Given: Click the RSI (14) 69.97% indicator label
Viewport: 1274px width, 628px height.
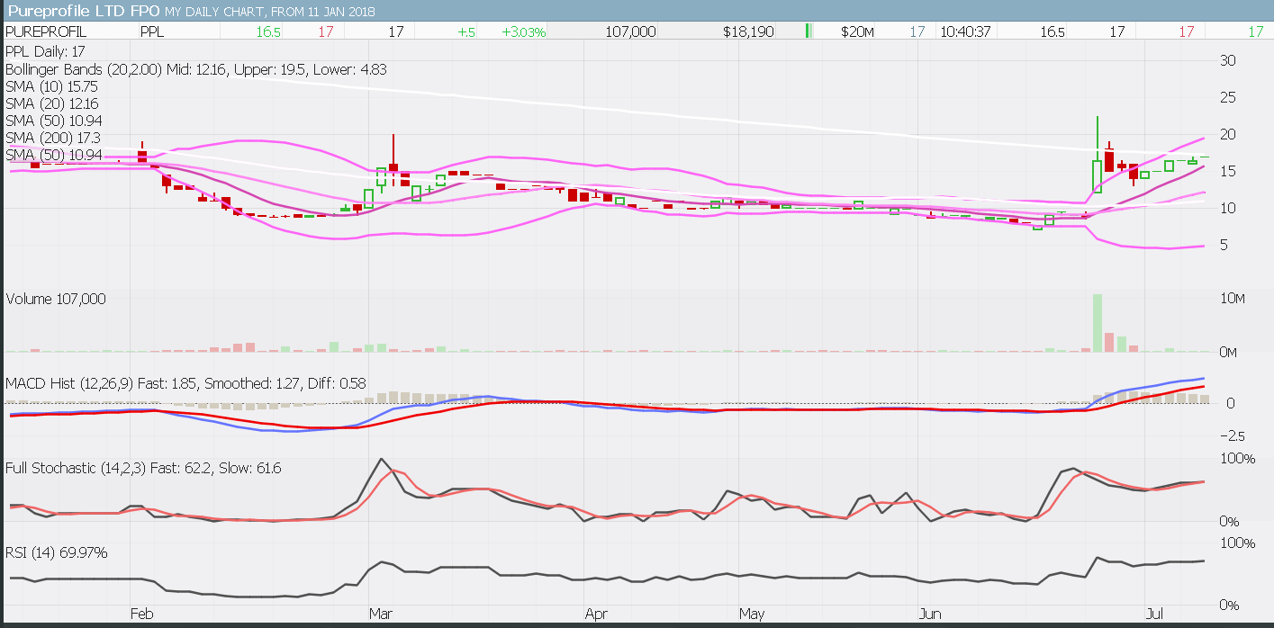Looking at the screenshot, I should click(57, 552).
